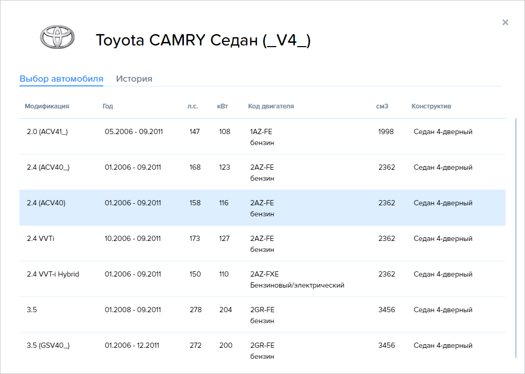Screen dimensions: 525x374
Task: Click the 1AZ-FE engine code
Action: [x=261, y=131]
